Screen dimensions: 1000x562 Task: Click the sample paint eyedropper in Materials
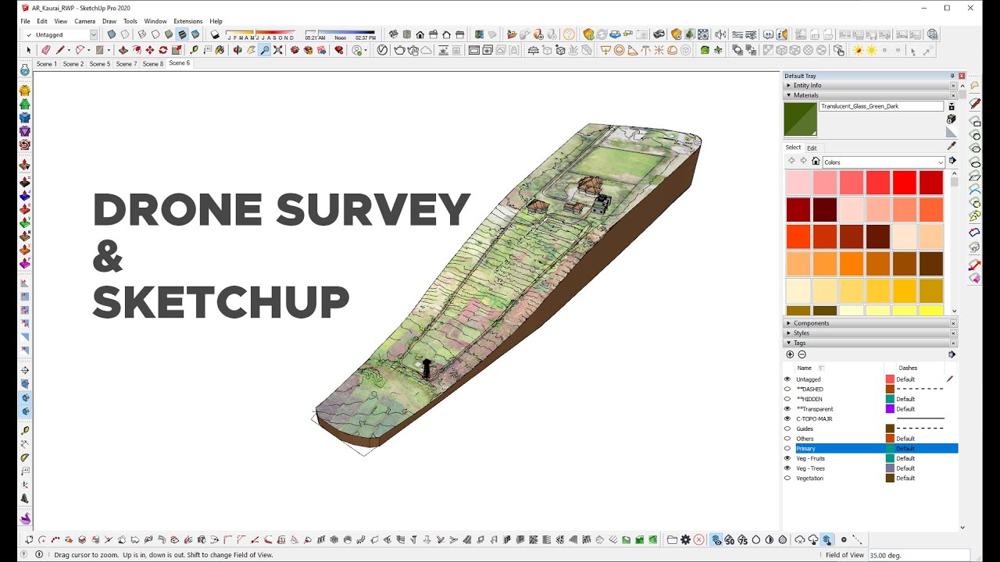click(951, 146)
